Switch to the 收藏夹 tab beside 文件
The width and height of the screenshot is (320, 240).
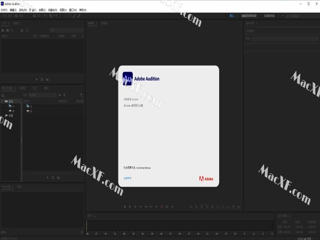(16, 23)
